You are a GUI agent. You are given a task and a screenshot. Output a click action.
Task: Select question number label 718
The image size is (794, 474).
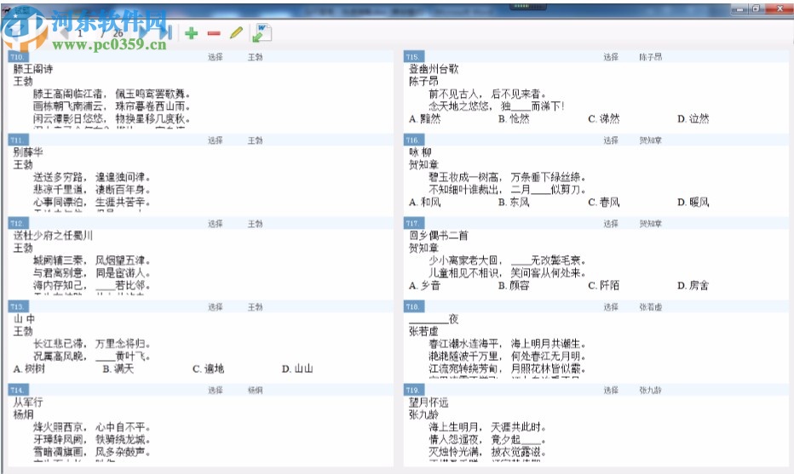[x=413, y=306]
